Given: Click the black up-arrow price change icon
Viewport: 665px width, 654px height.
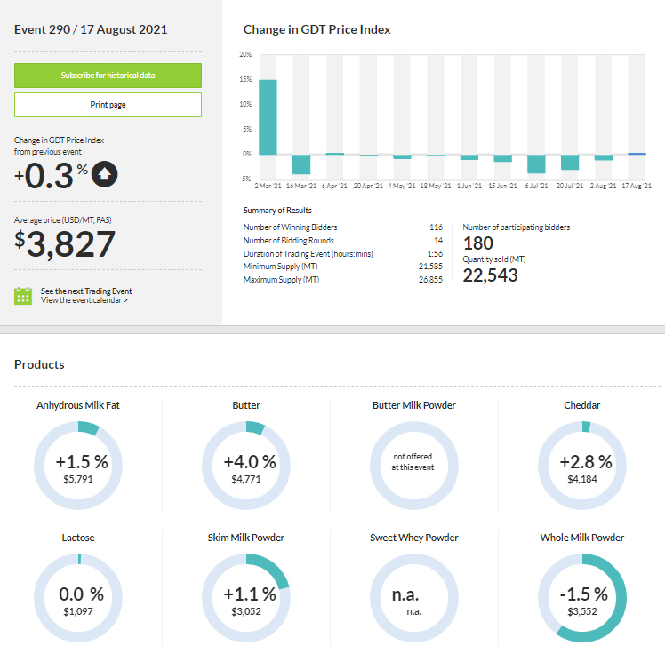Looking at the screenshot, I should 104,175.
